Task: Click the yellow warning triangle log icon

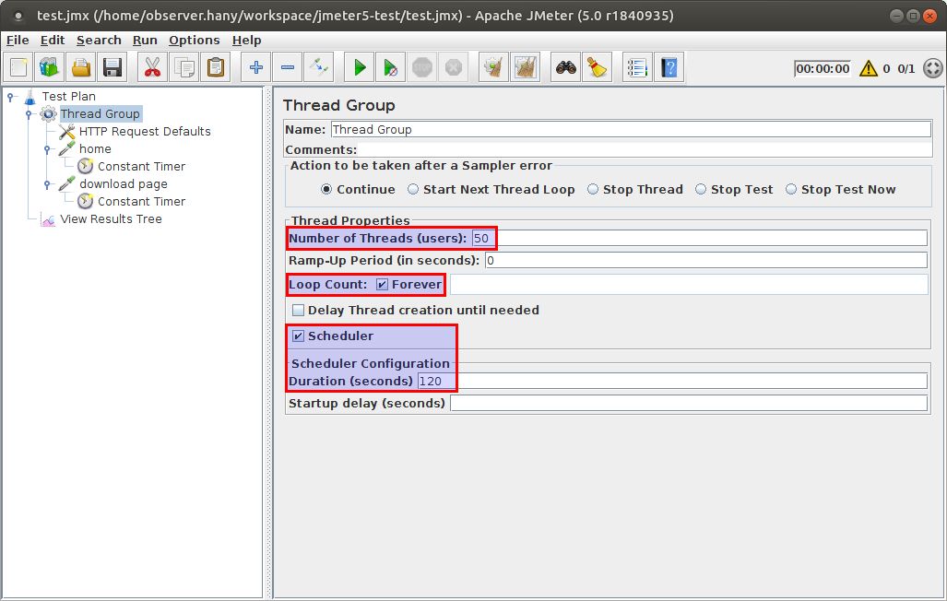Action: [x=869, y=67]
